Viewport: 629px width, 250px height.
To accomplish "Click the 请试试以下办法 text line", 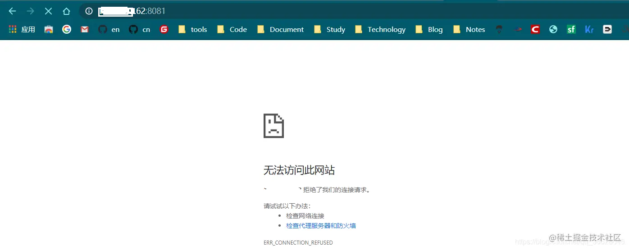I will (x=287, y=206).
